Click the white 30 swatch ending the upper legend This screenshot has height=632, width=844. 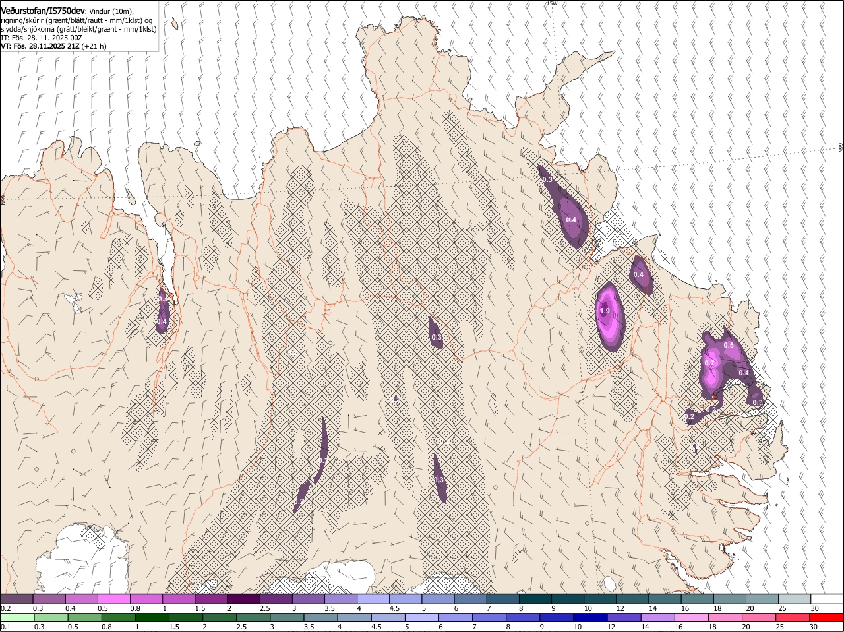[827, 598]
